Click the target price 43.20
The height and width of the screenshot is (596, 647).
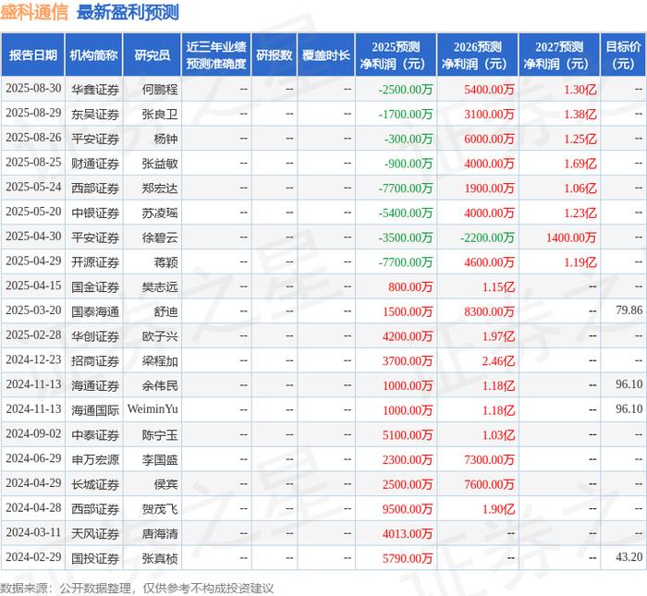pyautogui.click(x=629, y=557)
